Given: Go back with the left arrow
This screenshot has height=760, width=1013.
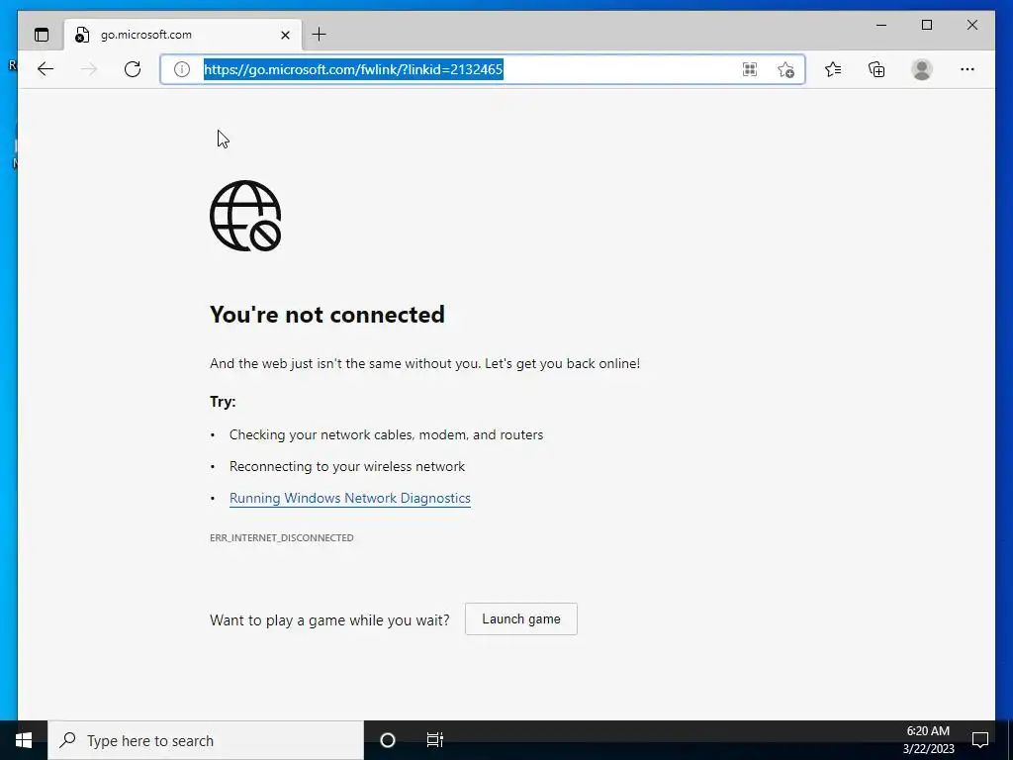Looking at the screenshot, I should coord(46,69).
